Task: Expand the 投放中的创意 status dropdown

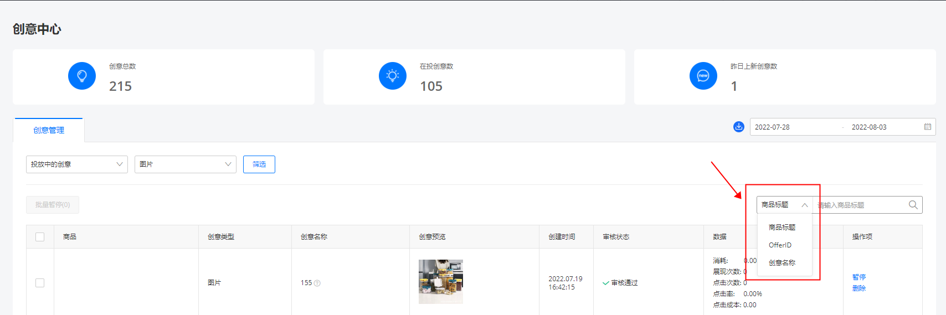Action: [76, 164]
